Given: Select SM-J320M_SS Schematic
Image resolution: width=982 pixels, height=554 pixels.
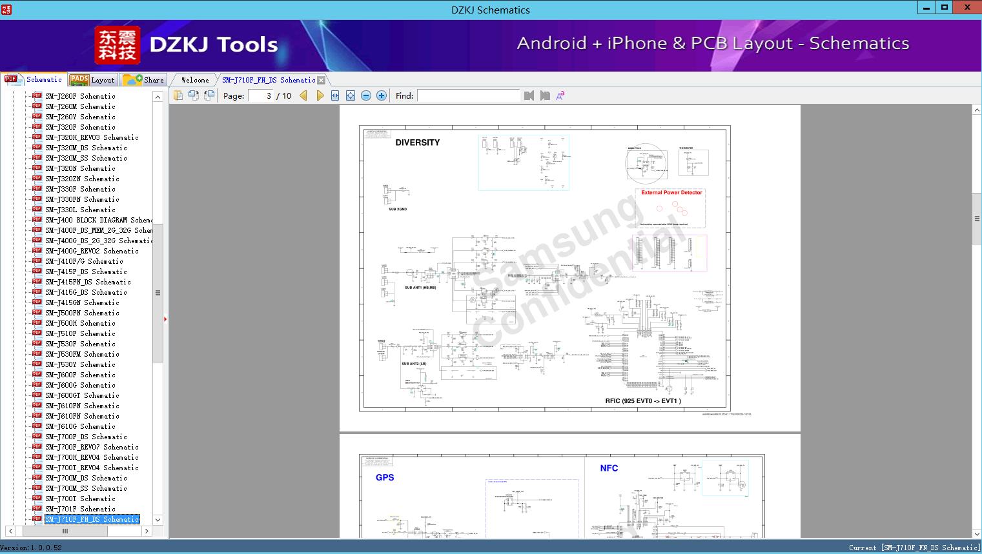Looking at the screenshot, I should point(86,158).
